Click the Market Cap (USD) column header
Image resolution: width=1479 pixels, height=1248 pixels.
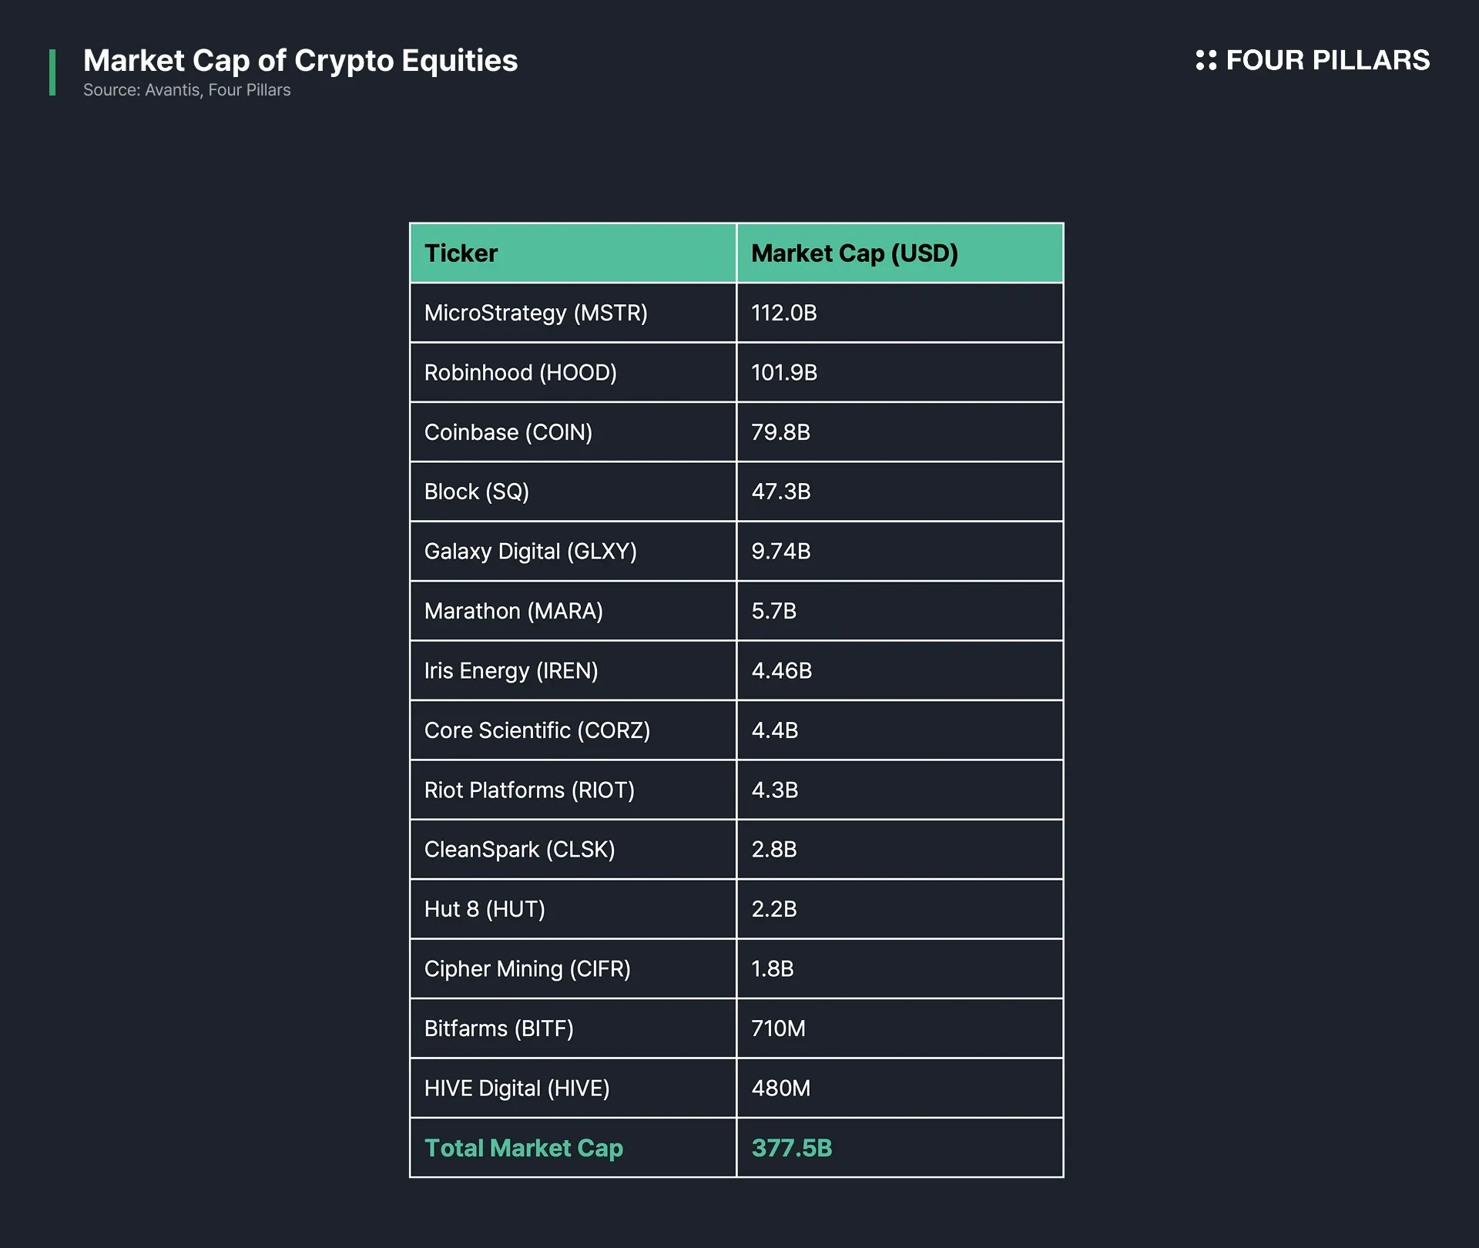(854, 253)
